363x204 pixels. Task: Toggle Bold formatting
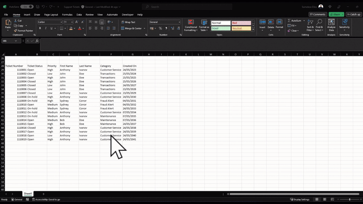[x=40, y=28]
